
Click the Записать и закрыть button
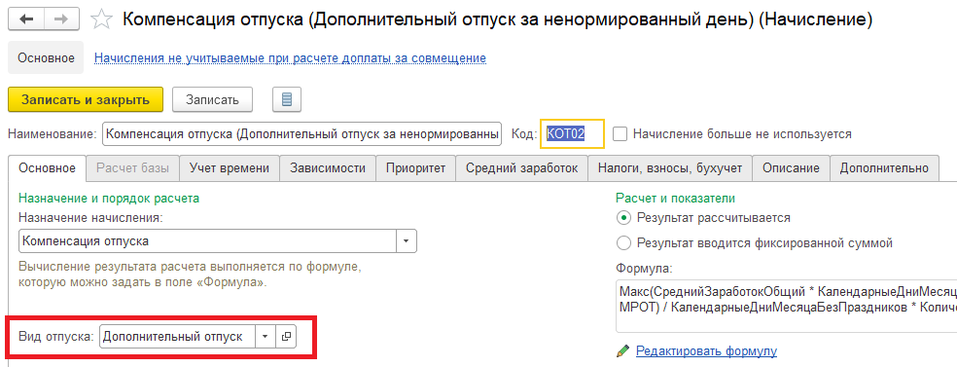(86, 99)
